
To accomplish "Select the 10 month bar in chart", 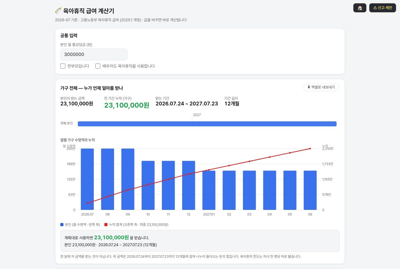I will pos(148,185).
